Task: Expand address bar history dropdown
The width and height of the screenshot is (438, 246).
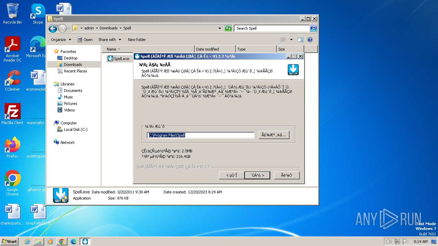Action: (220, 28)
